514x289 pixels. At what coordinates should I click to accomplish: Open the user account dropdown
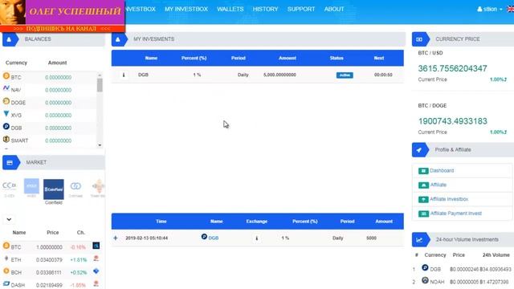coord(490,9)
